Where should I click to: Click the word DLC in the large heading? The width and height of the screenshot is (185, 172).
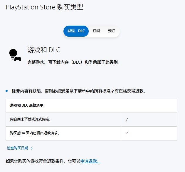pos(54,50)
